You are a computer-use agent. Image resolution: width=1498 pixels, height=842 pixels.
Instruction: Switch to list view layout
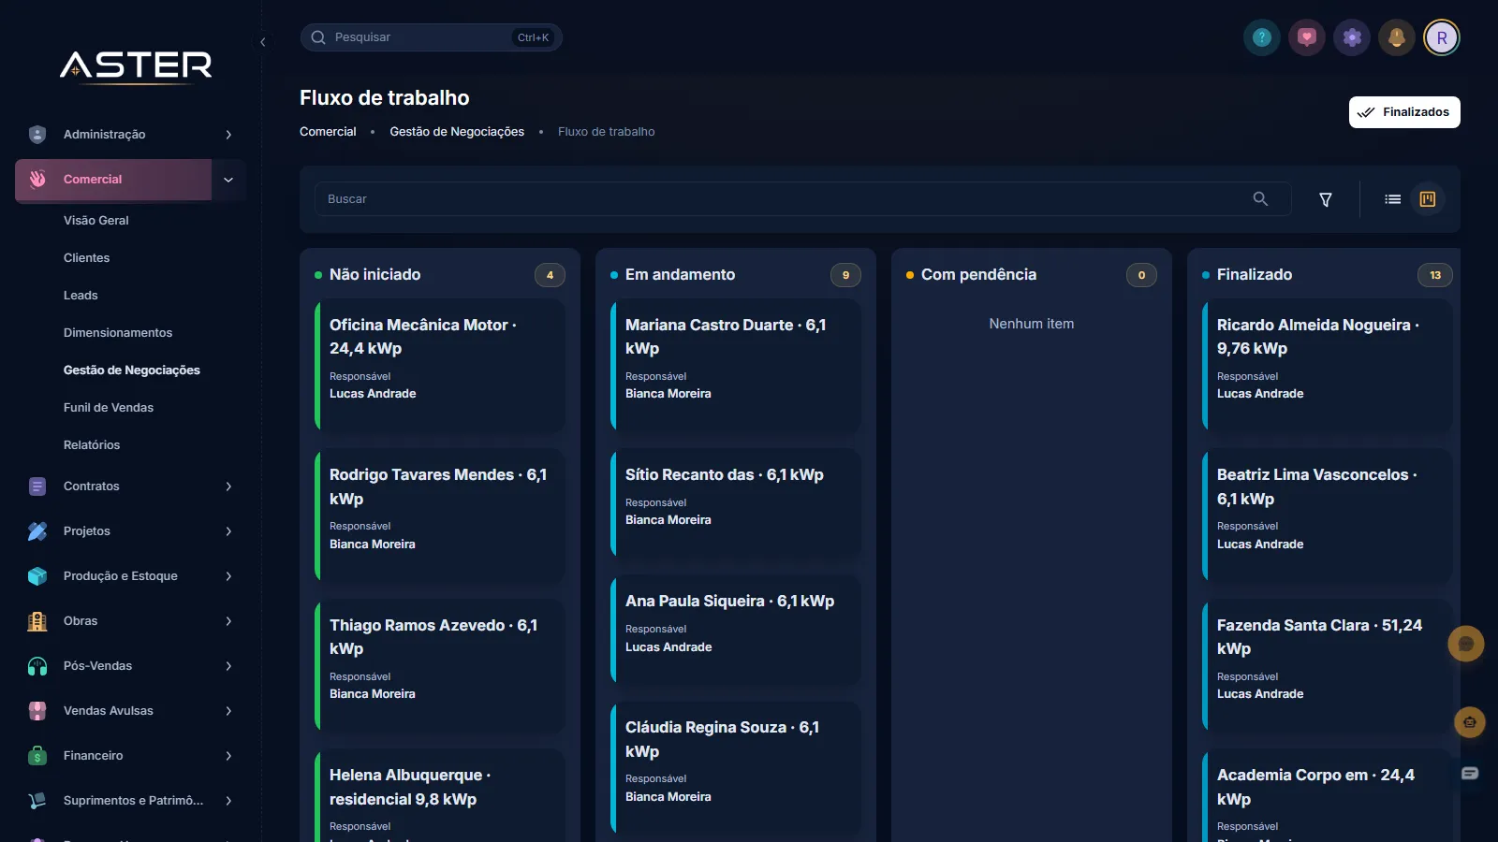click(x=1393, y=199)
